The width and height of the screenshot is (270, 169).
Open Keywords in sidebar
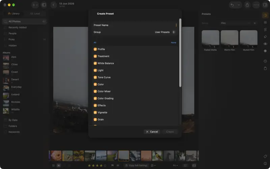[25, 132]
